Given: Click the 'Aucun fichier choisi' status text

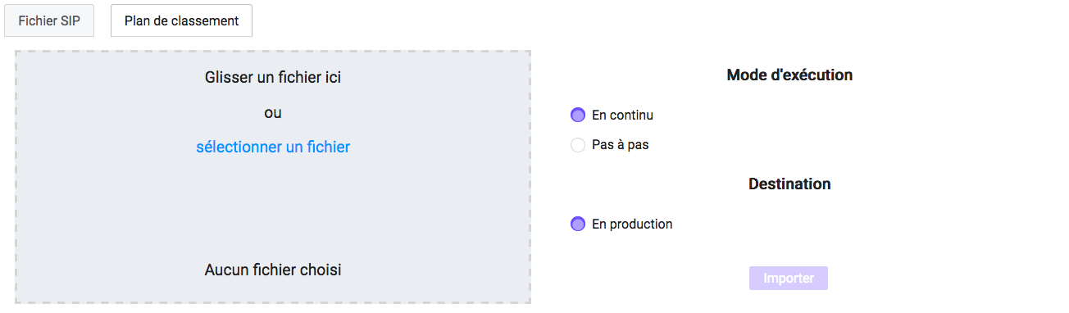Looking at the screenshot, I should [273, 270].
